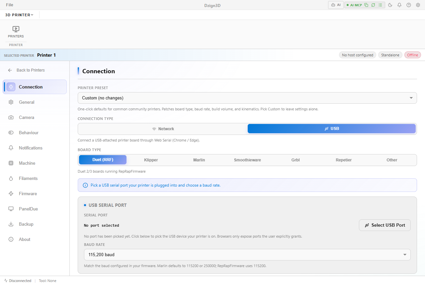Open the AI robot assistant button
This screenshot has width=425, height=285.
pyautogui.click(x=336, y=5)
